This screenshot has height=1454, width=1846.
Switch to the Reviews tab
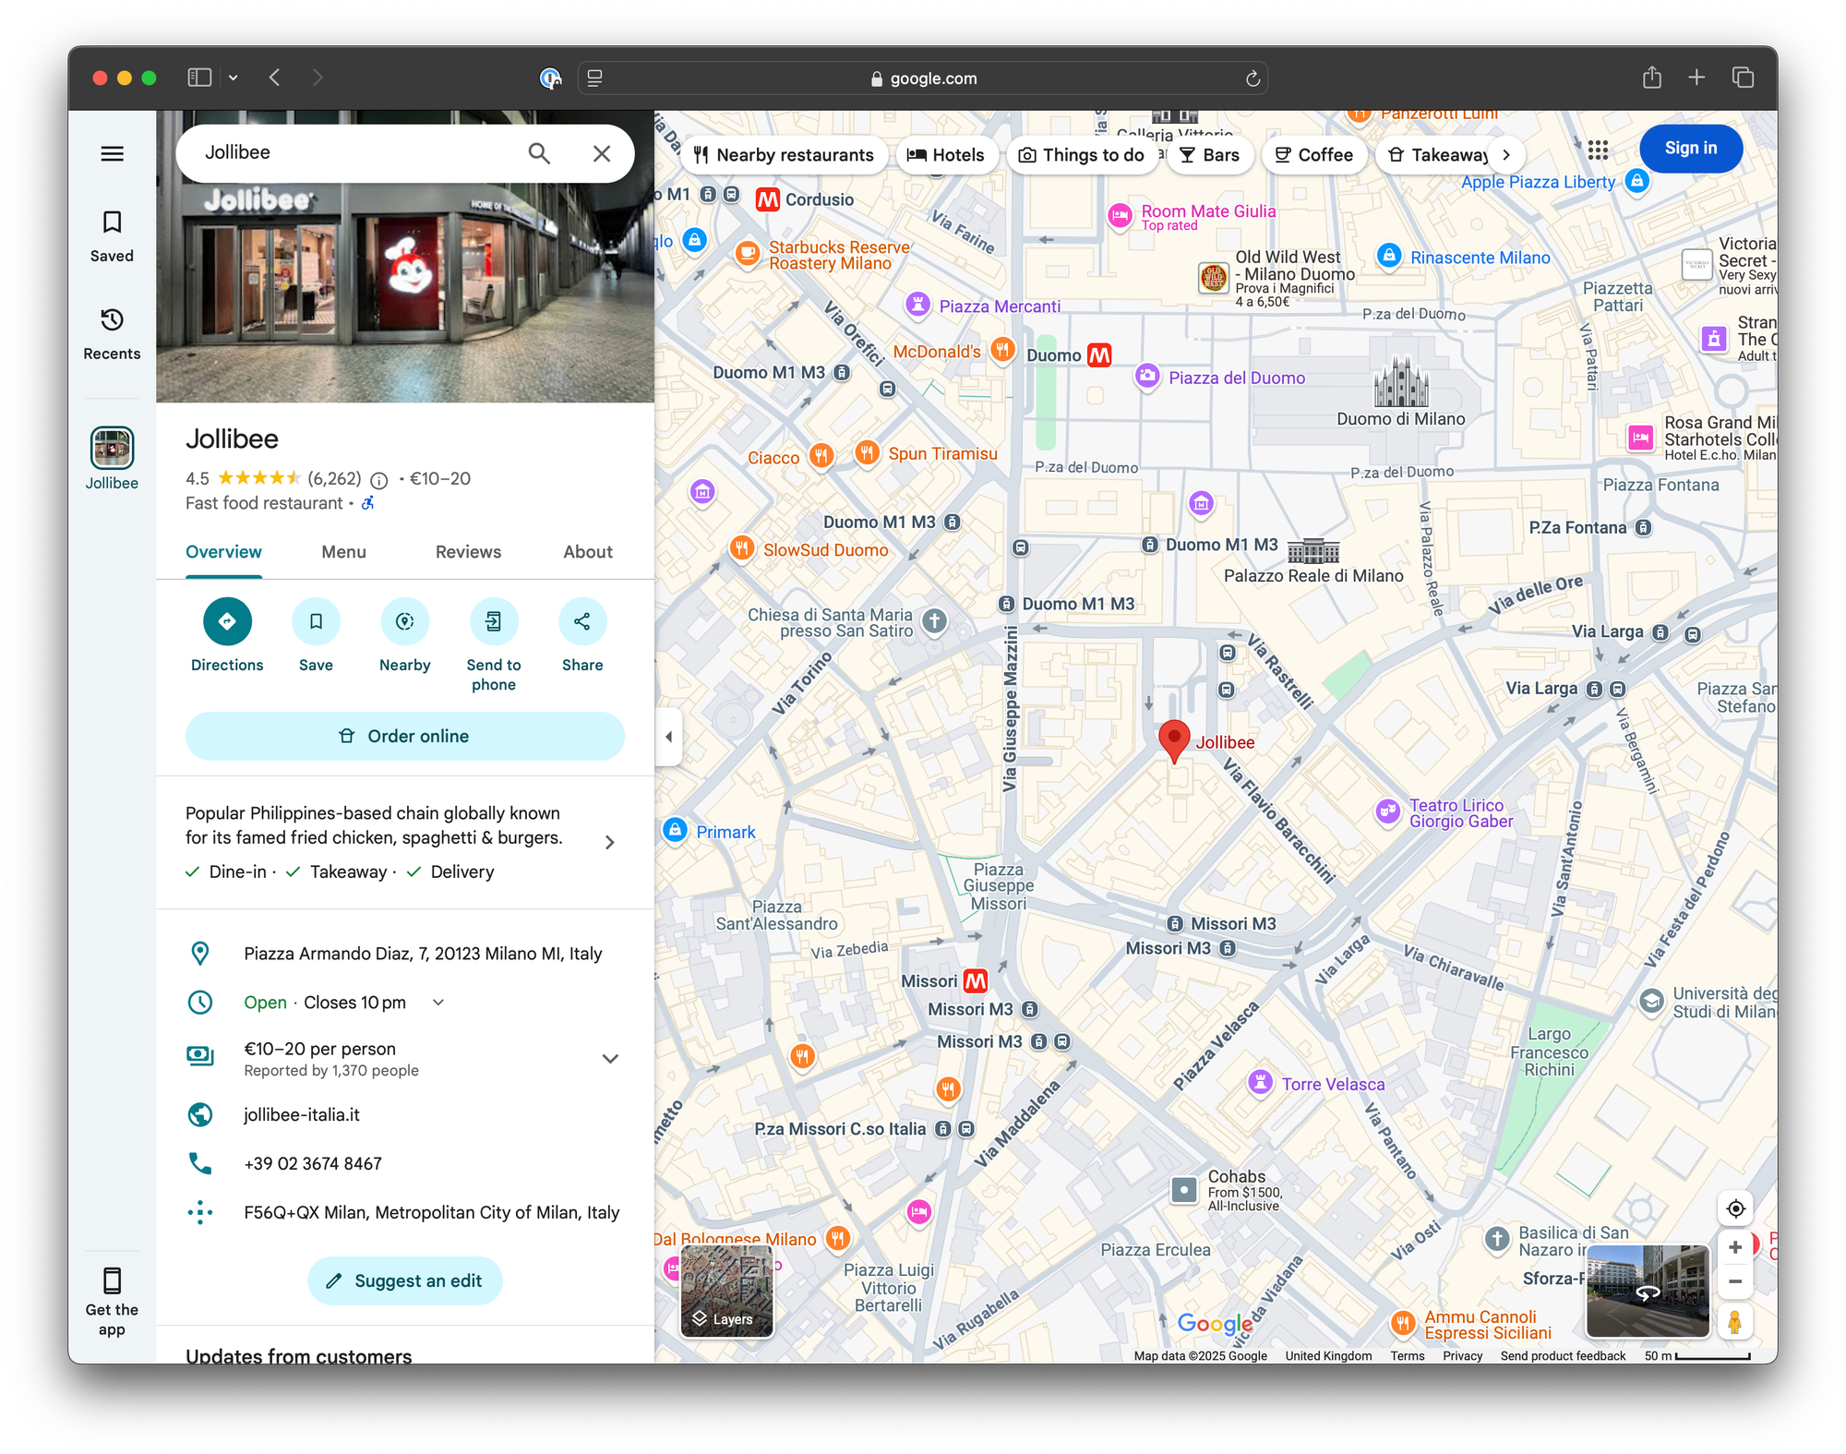[467, 551]
